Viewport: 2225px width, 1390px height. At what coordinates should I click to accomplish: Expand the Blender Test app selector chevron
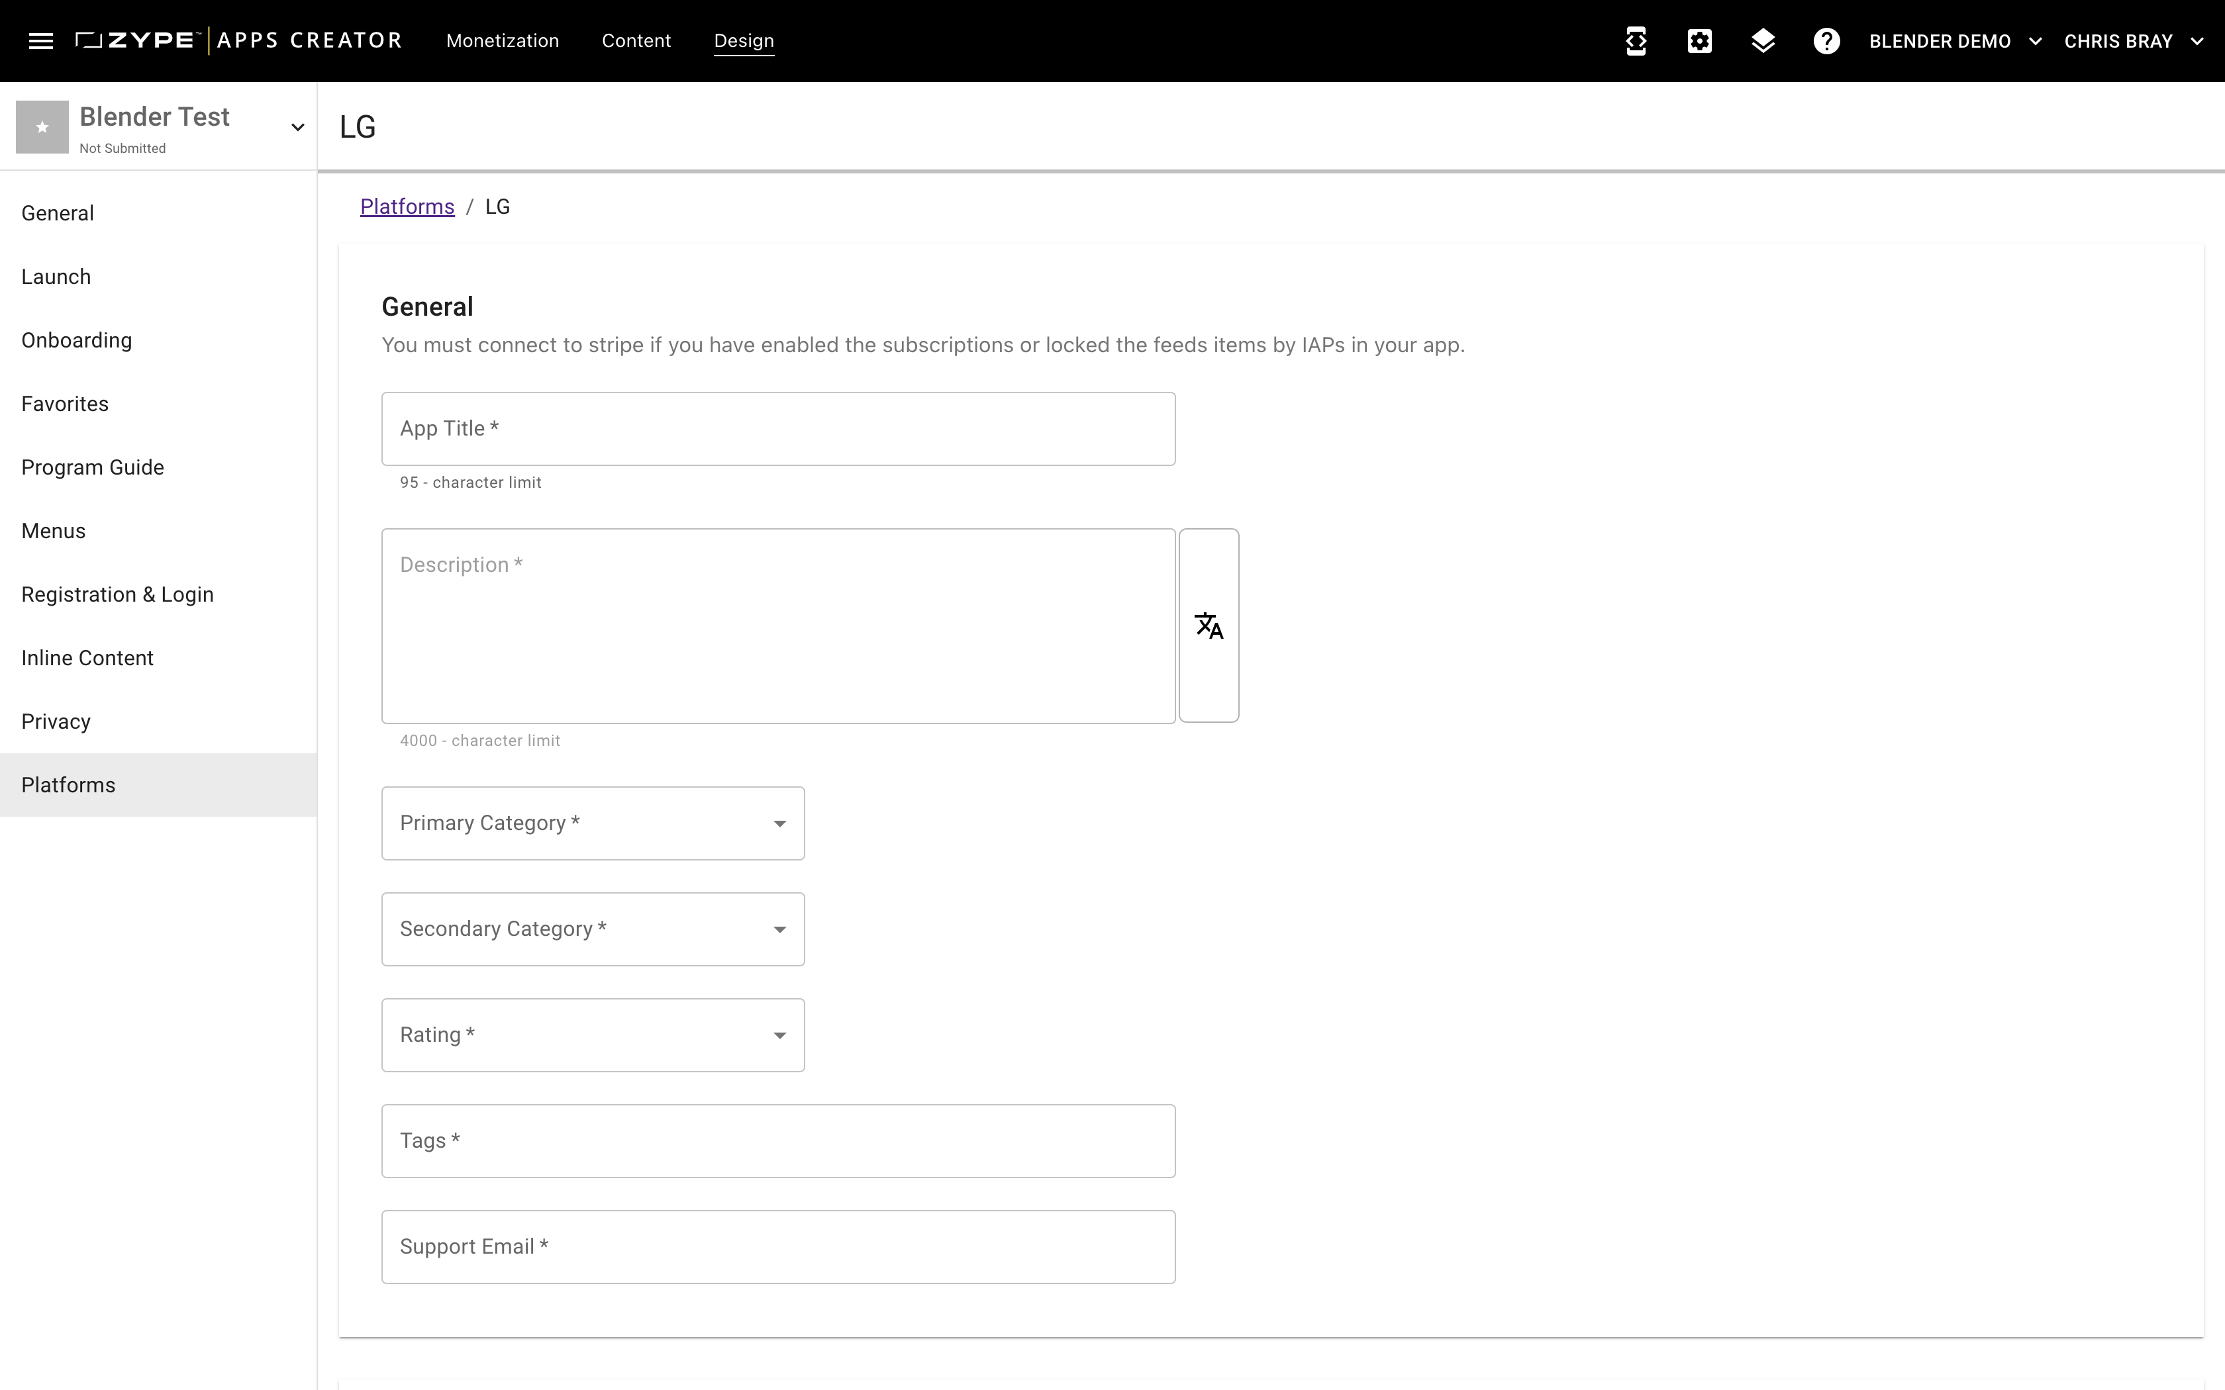[297, 127]
